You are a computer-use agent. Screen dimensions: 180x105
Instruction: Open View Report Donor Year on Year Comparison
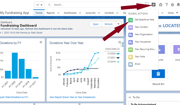click(73, 97)
